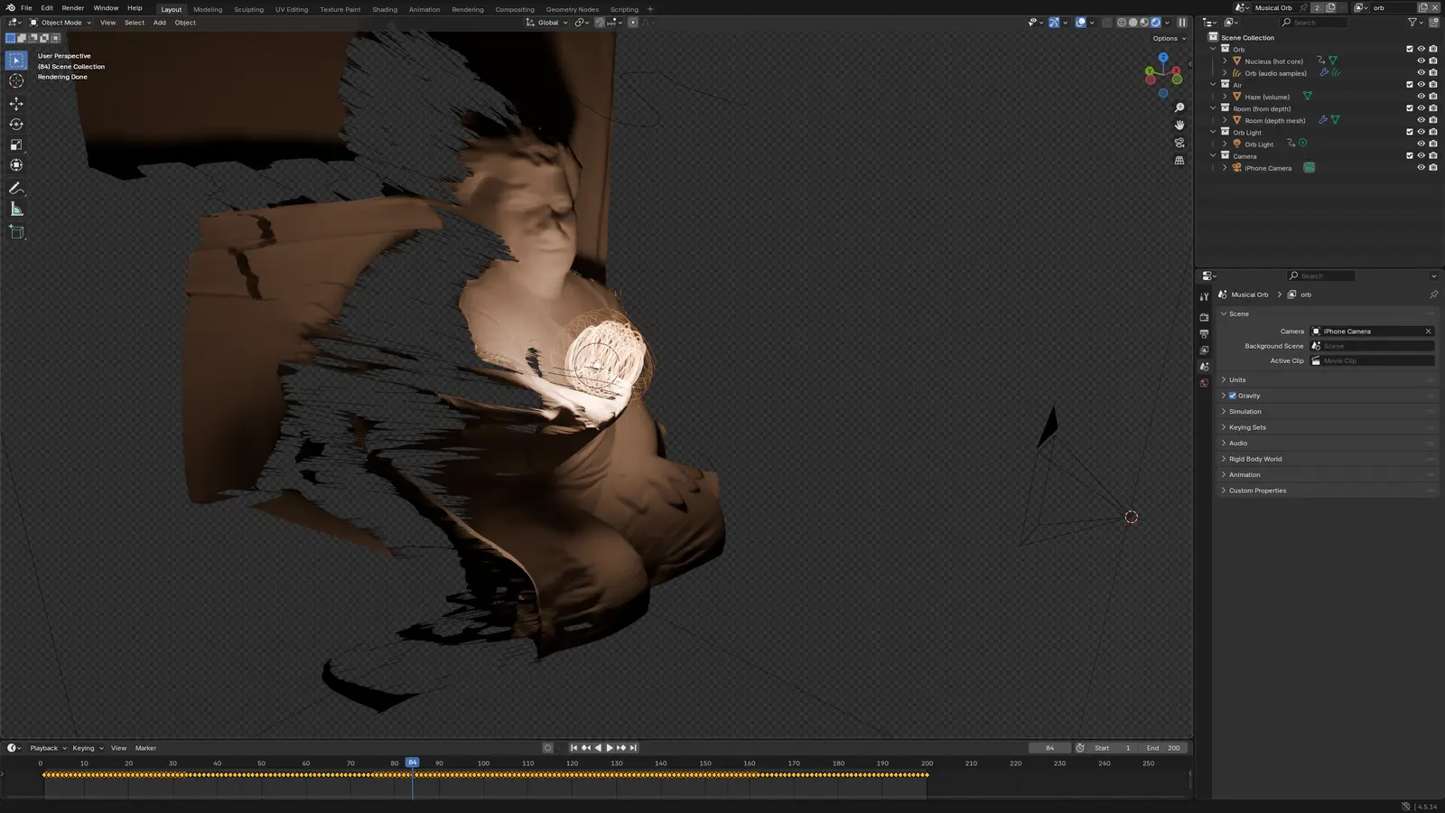The height and width of the screenshot is (813, 1445).
Task: Select the Move tool
Action: tap(16, 104)
